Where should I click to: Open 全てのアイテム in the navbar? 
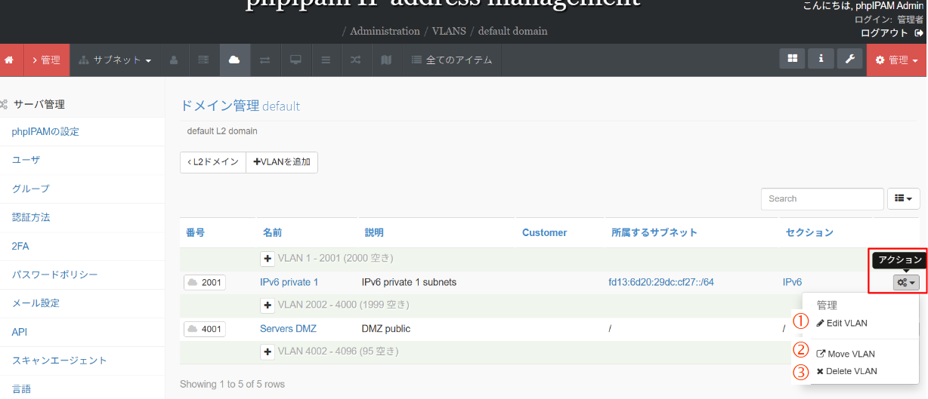tap(451, 60)
